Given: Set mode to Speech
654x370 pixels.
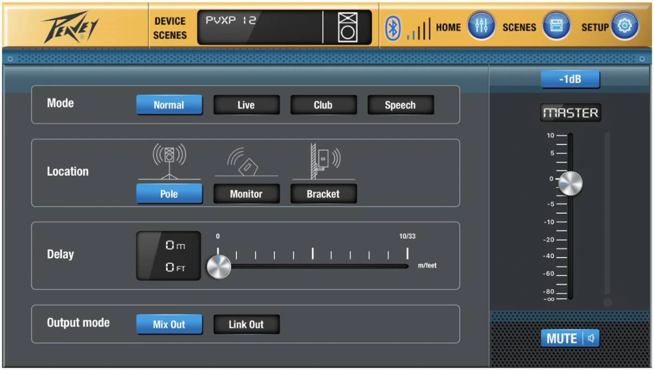Looking at the screenshot, I should tap(401, 105).
